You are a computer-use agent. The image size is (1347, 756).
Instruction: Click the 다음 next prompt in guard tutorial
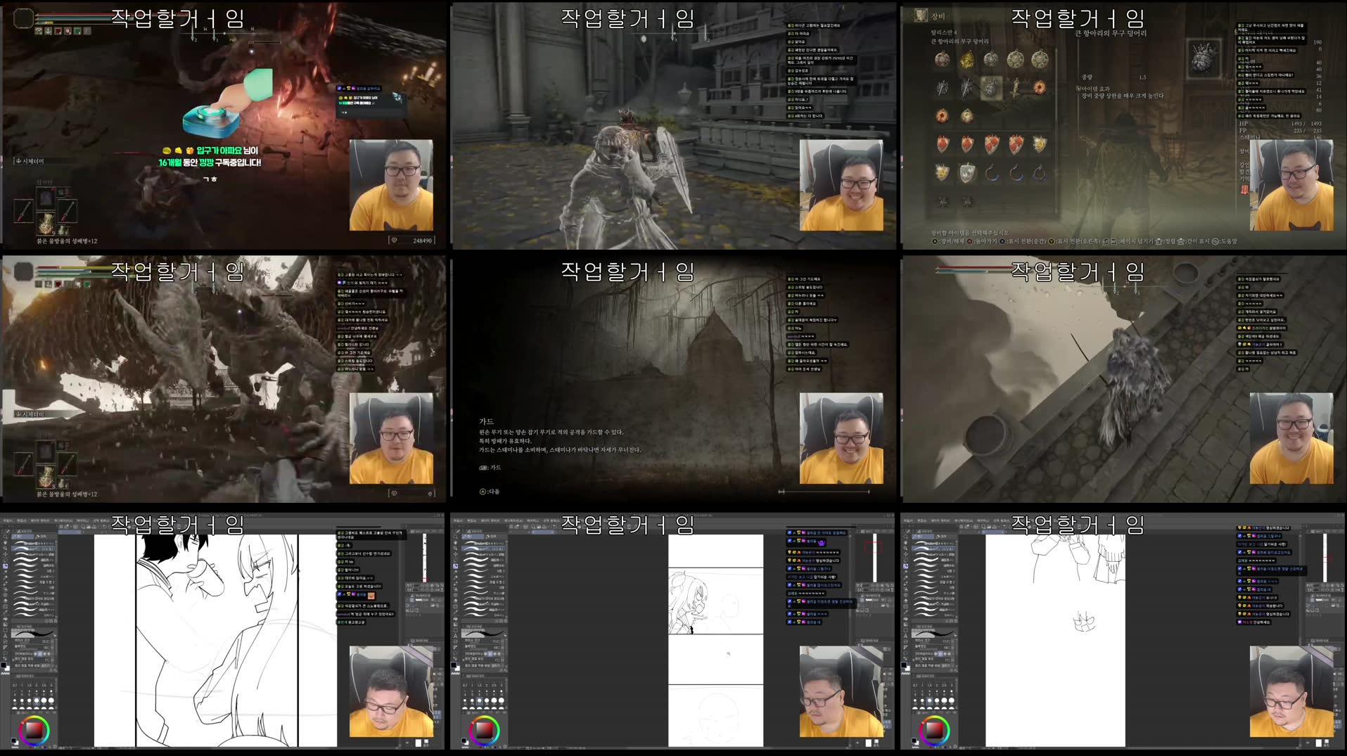490,492
